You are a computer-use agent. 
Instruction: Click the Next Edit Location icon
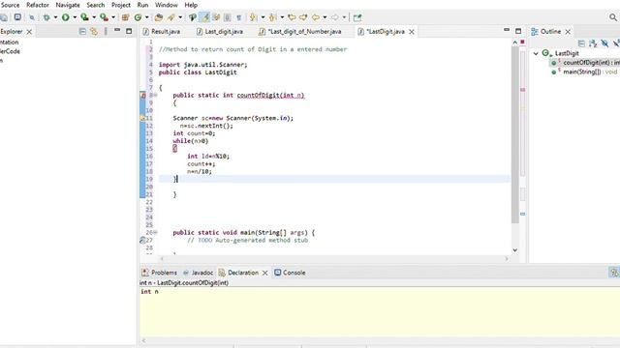[303, 17]
